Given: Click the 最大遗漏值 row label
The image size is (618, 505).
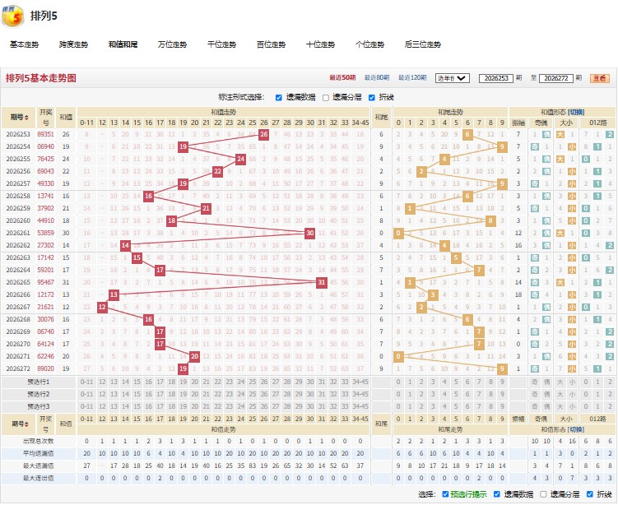Looking at the screenshot, I should [38, 466].
